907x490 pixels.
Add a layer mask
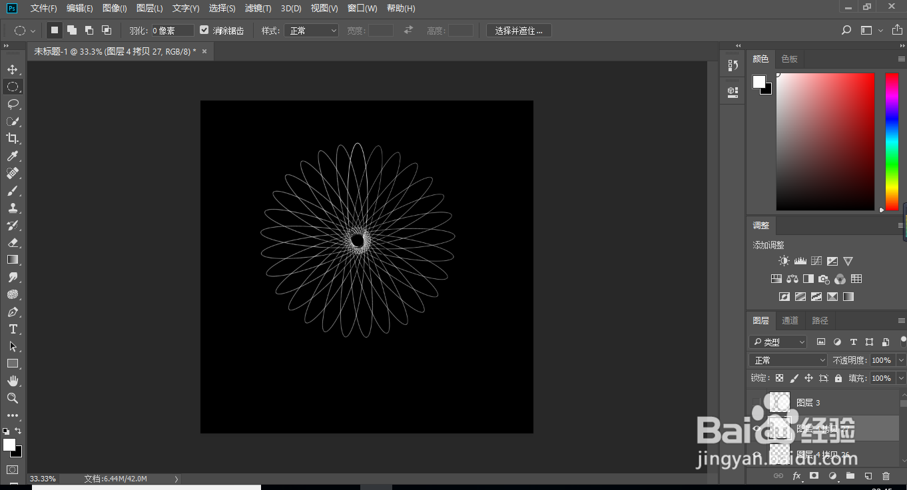(x=814, y=476)
